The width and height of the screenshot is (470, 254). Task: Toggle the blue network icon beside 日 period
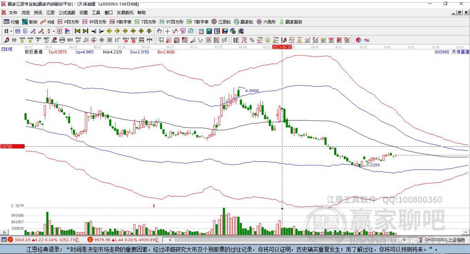click(18, 31)
